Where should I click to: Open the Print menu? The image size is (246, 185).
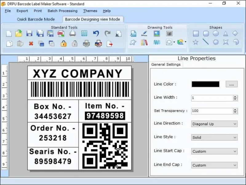tap(38, 11)
